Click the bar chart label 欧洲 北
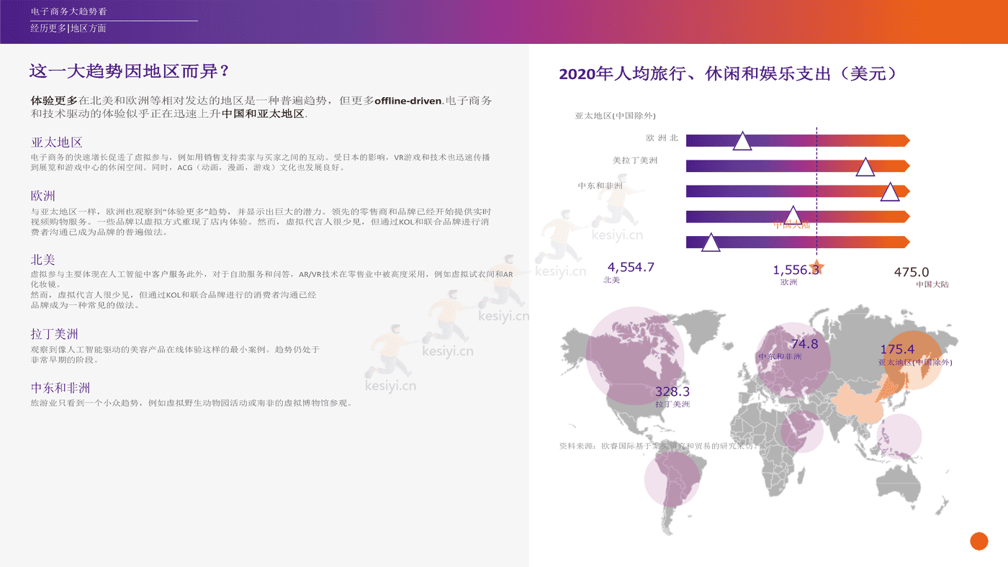The height and width of the screenshot is (567, 1008). [662, 137]
